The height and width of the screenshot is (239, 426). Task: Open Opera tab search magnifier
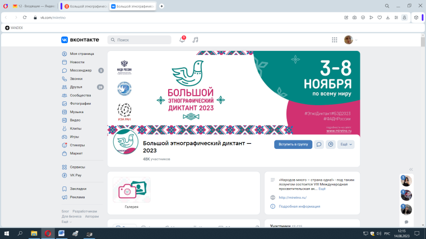tap(387, 6)
